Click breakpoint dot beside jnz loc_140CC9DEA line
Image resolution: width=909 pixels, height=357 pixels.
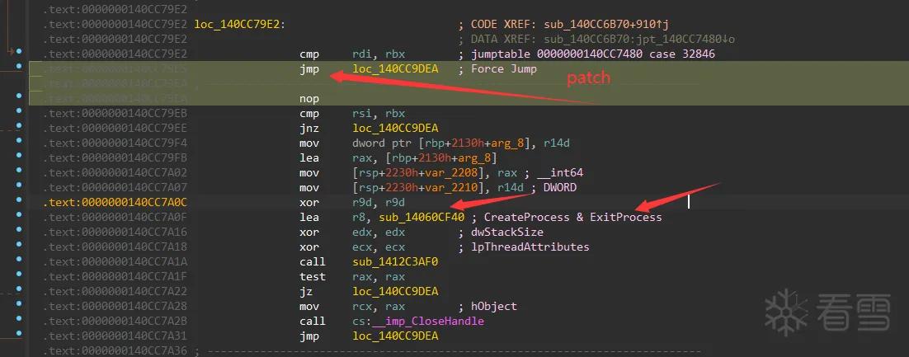pos(18,126)
